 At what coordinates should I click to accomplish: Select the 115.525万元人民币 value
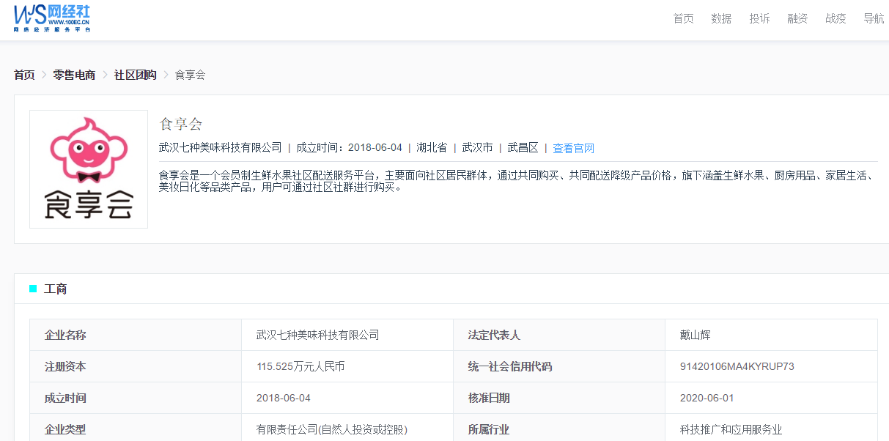300,366
